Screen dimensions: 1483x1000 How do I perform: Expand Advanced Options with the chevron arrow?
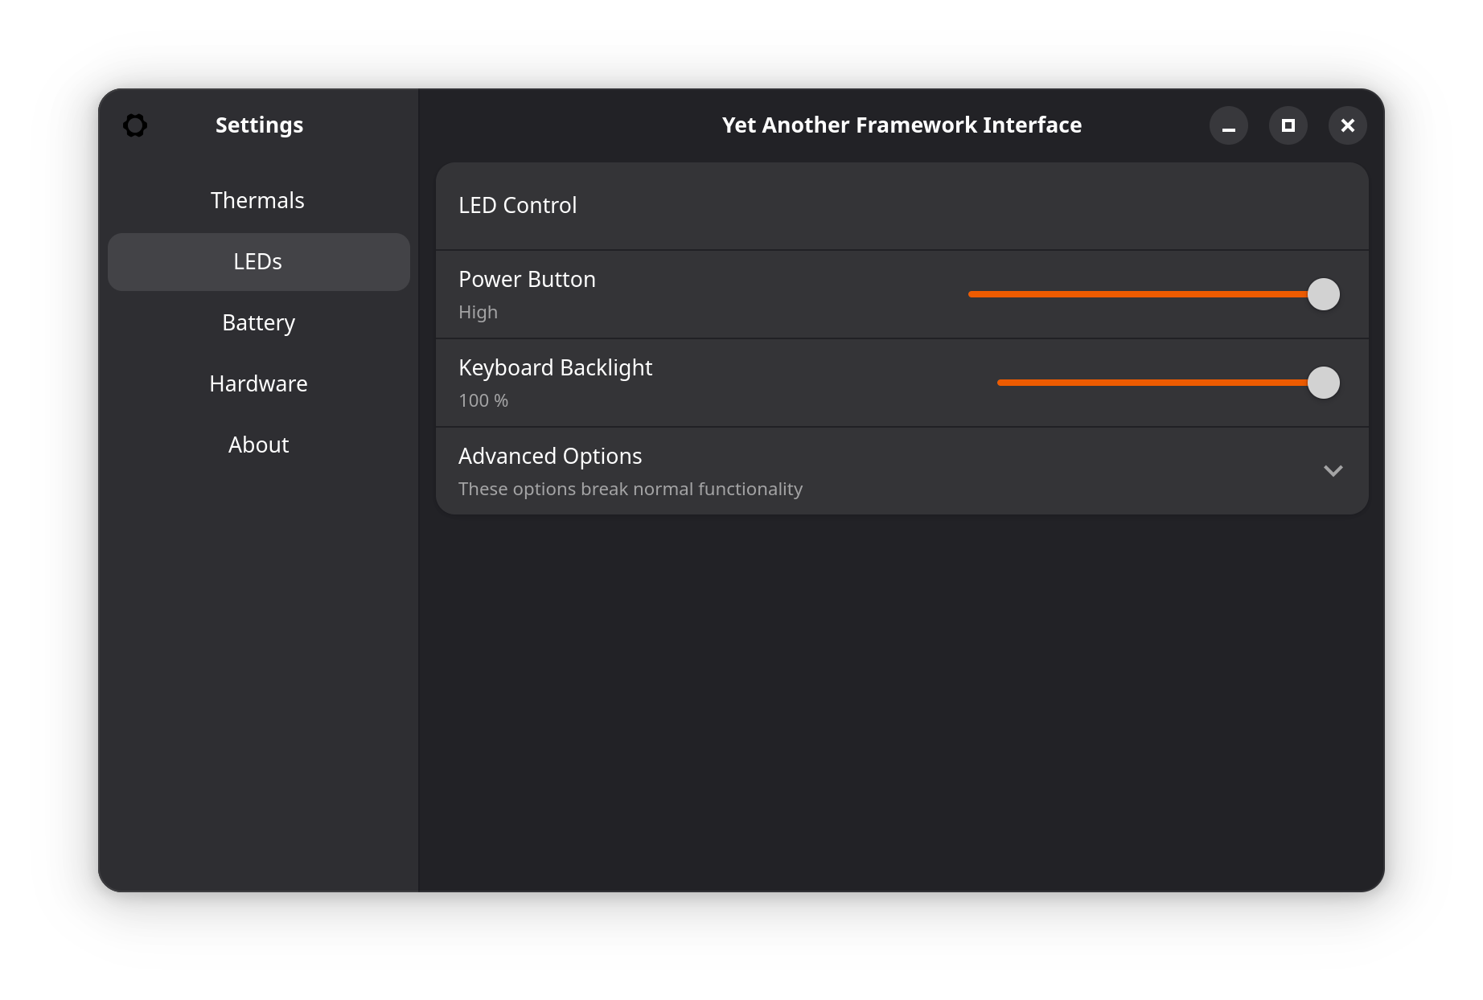pyautogui.click(x=1333, y=471)
